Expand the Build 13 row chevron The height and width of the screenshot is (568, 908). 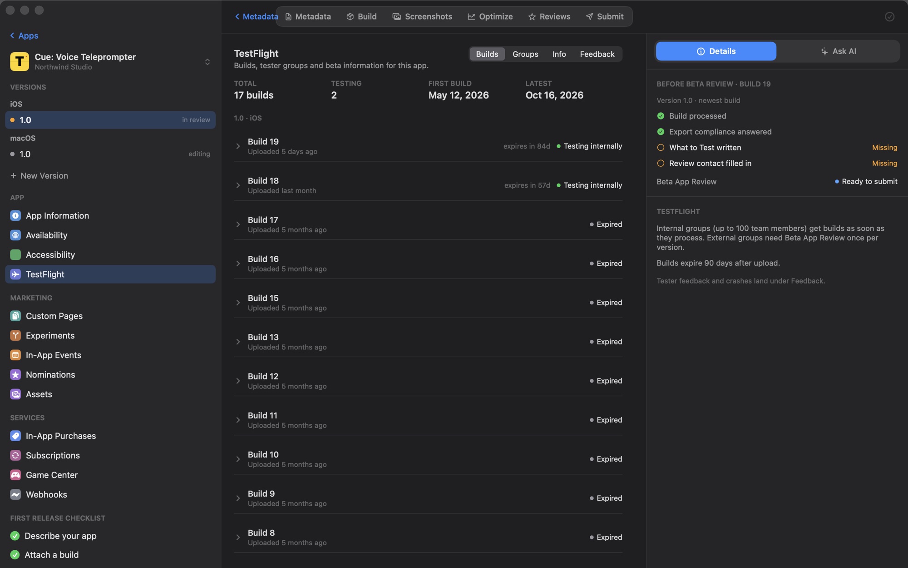pos(238,342)
